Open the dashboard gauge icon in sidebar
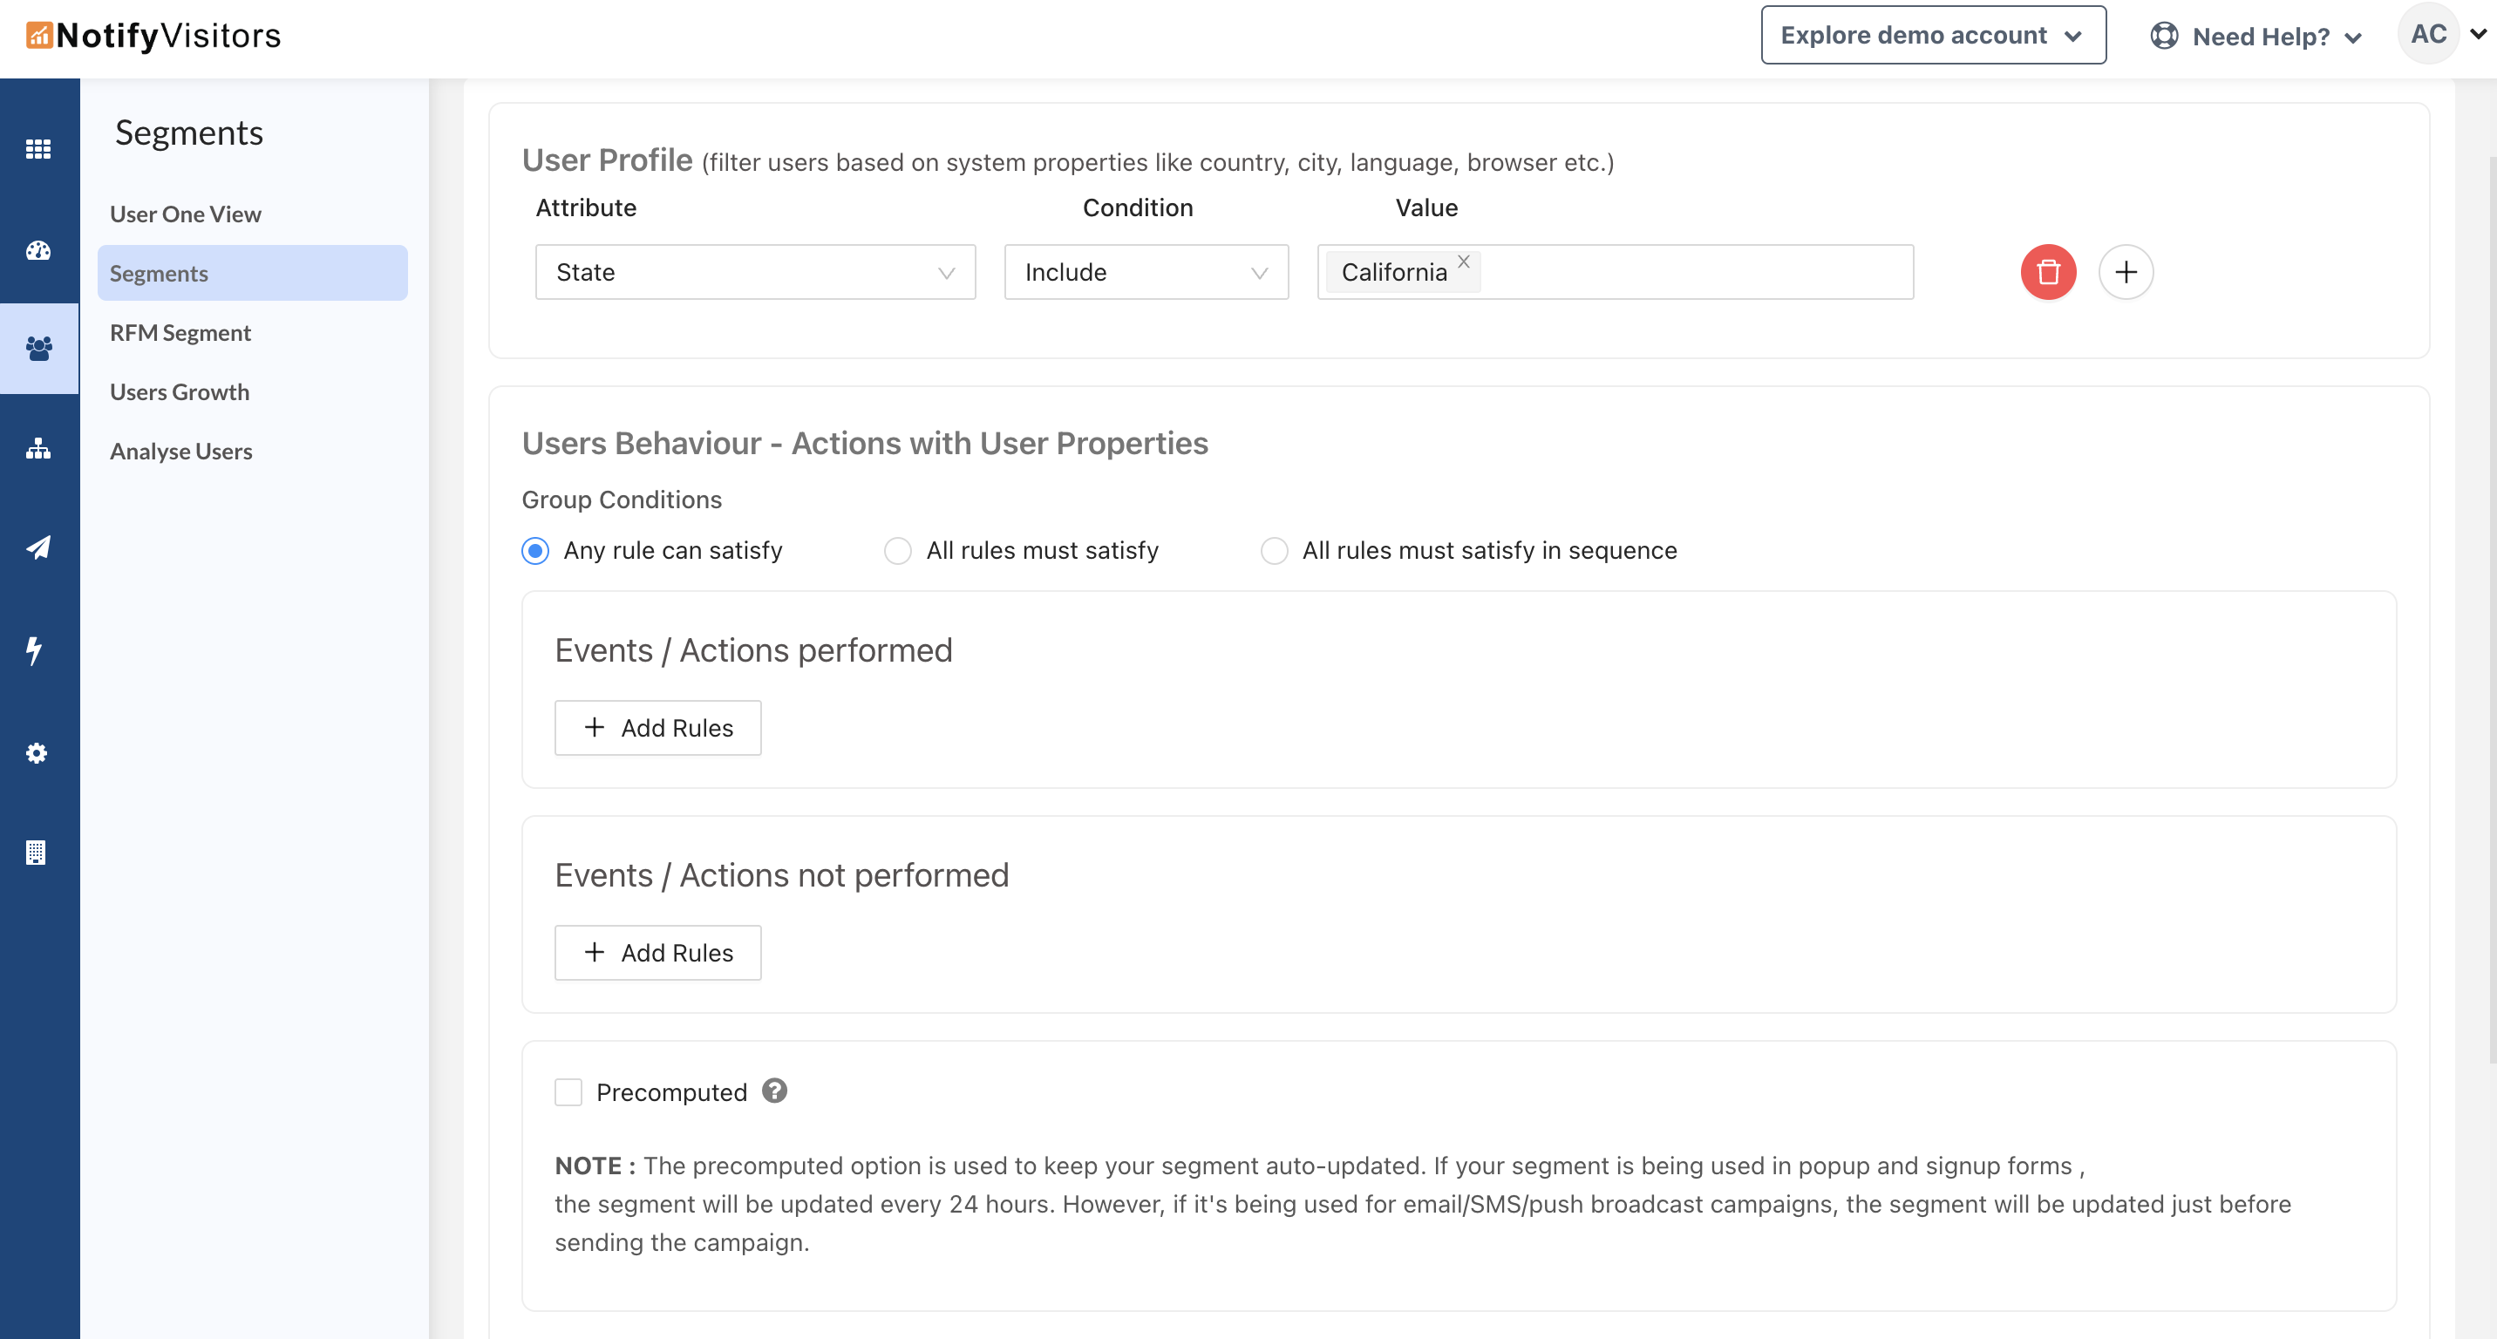The width and height of the screenshot is (2497, 1339). tap(38, 251)
